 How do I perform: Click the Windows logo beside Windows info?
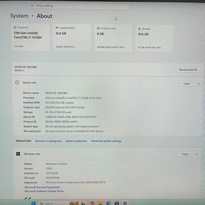(18, 154)
